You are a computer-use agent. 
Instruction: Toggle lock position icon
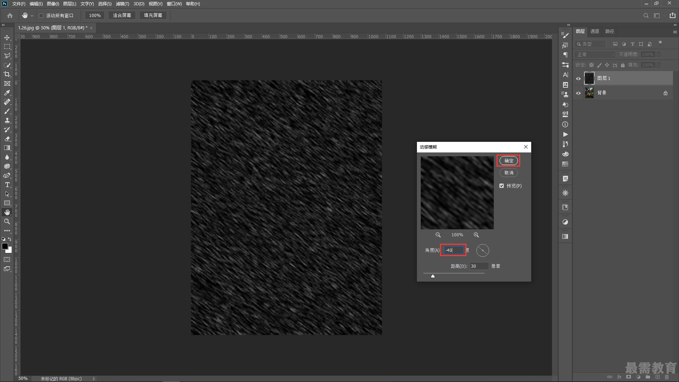607,65
